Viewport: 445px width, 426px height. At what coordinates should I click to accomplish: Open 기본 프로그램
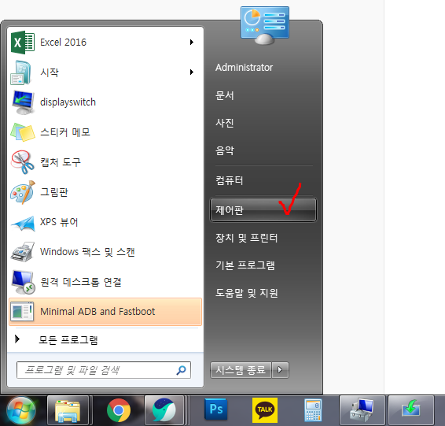(x=245, y=265)
